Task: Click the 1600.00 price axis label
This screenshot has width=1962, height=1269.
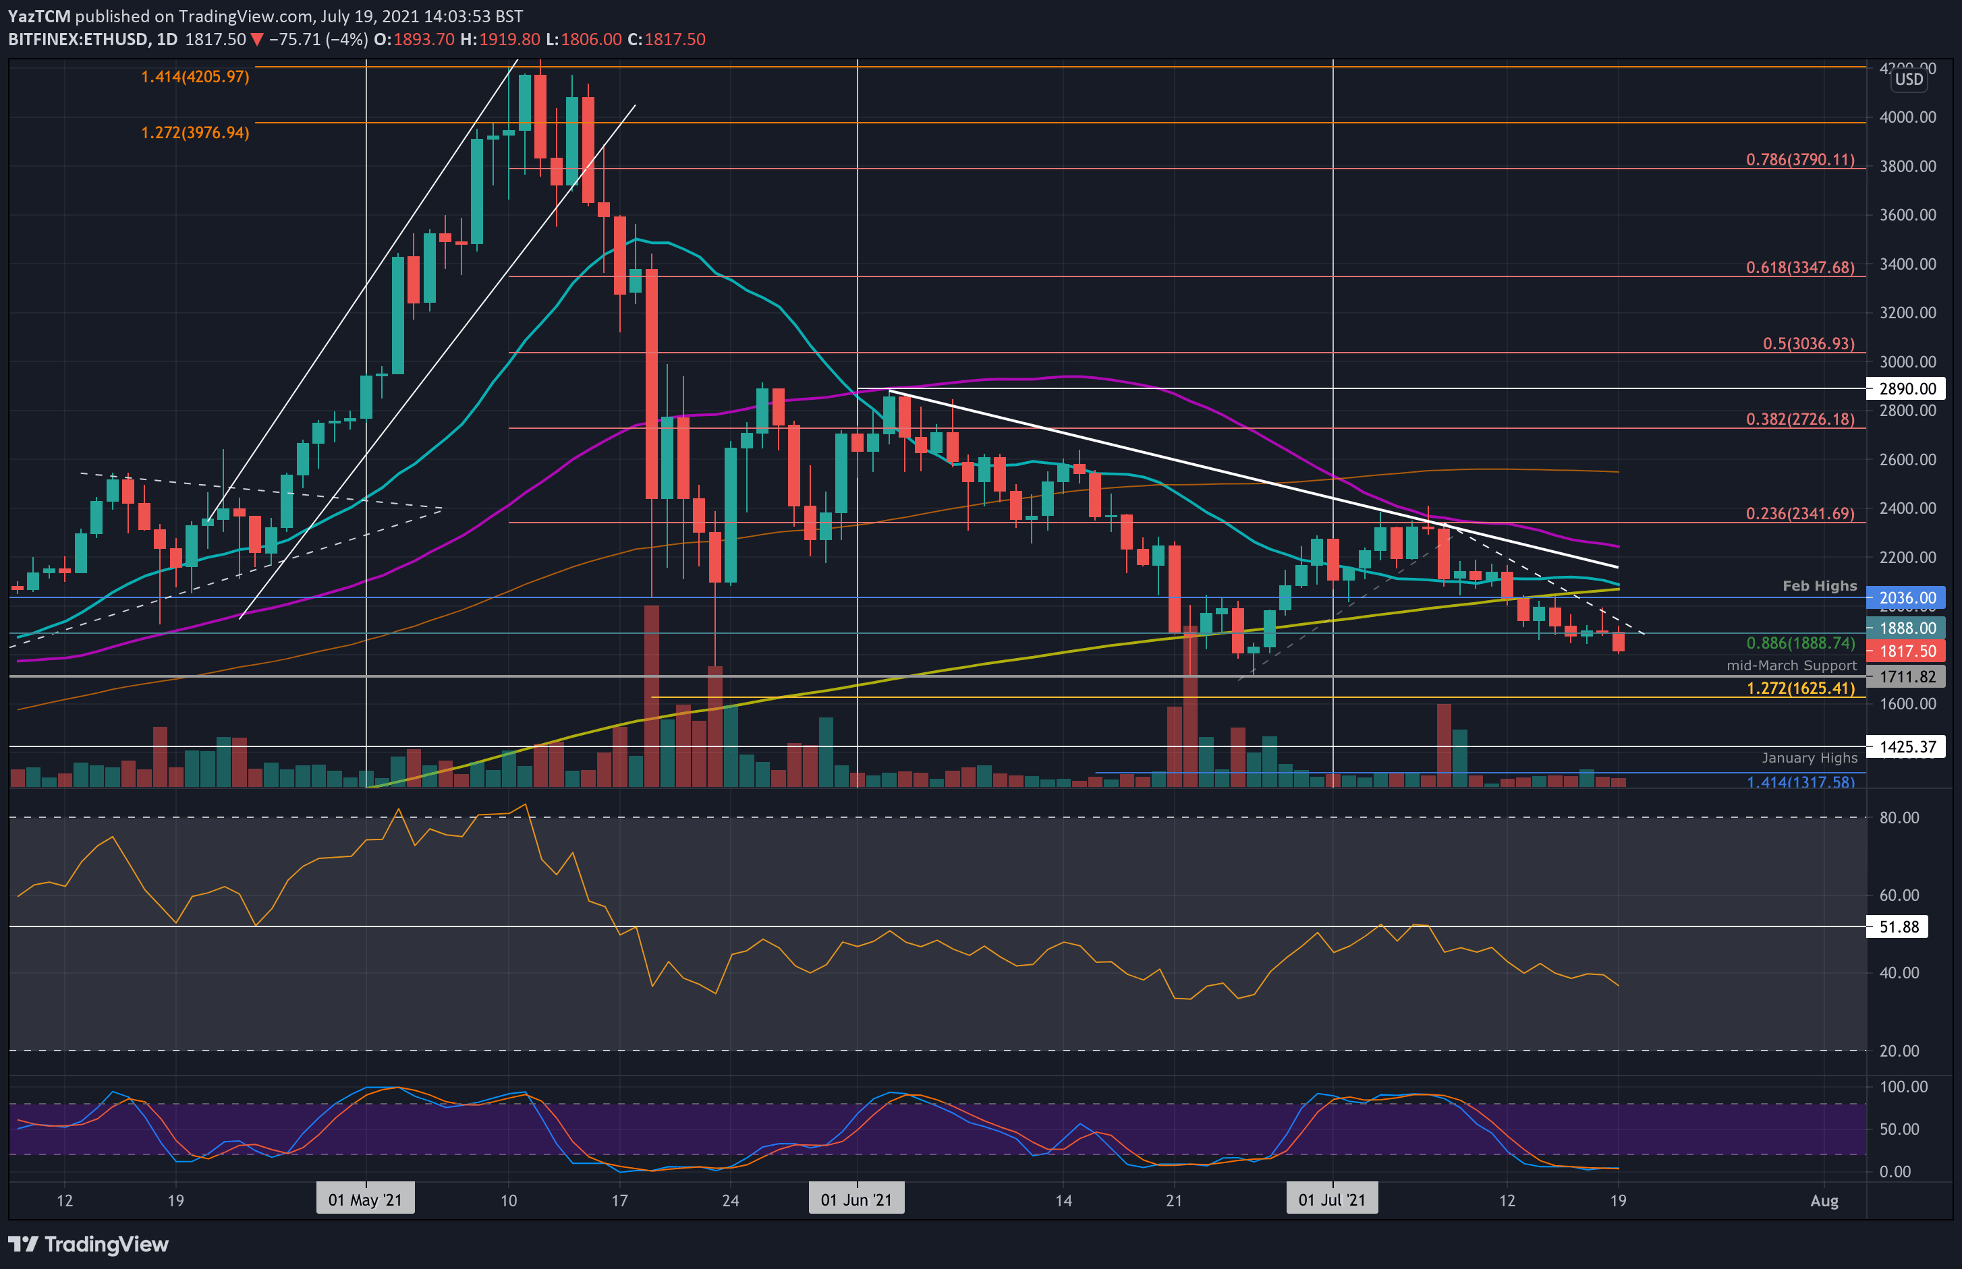Action: [1907, 704]
